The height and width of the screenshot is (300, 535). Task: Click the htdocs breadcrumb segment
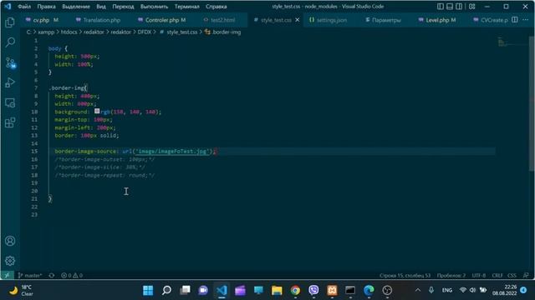pos(69,32)
